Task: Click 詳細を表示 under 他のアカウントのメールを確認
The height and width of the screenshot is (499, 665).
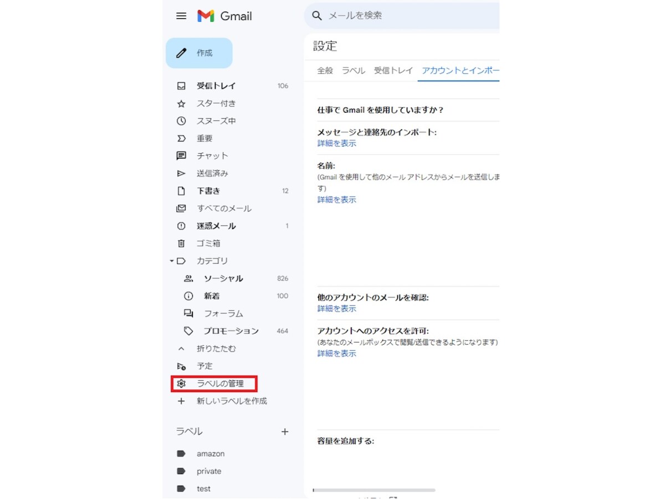Action: click(337, 309)
